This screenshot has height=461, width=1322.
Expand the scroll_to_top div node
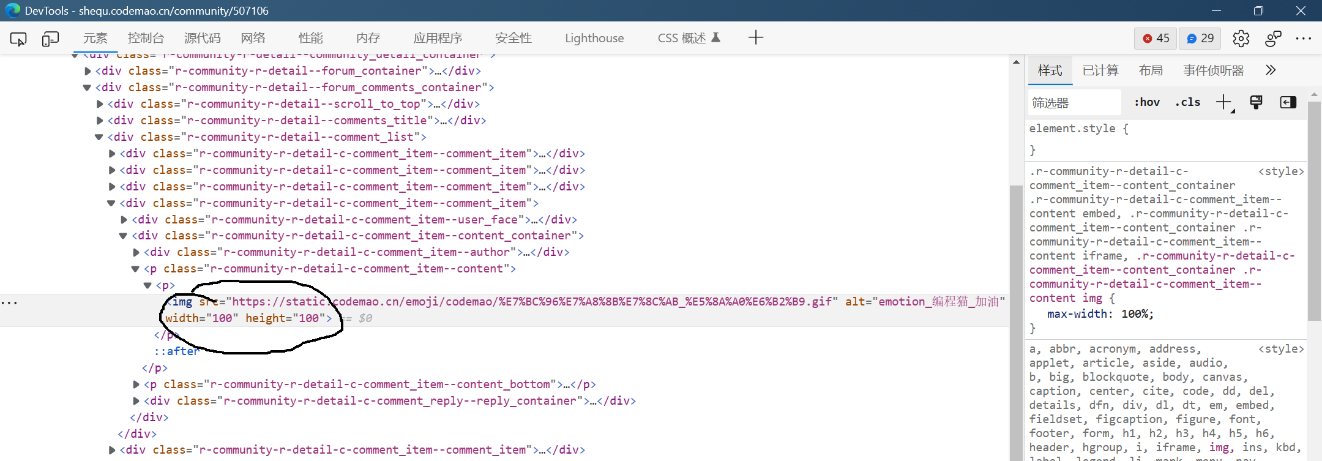pyautogui.click(x=100, y=104)
